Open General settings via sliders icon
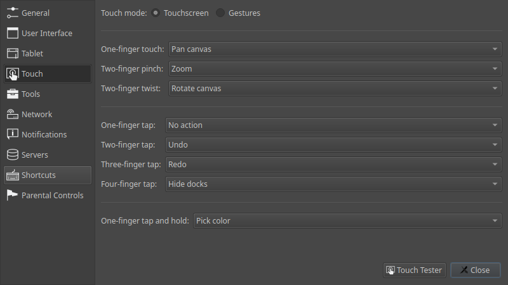 12,13
